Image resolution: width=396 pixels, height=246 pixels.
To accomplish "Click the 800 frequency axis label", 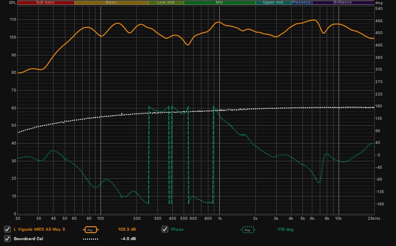I will coord(208,218).
